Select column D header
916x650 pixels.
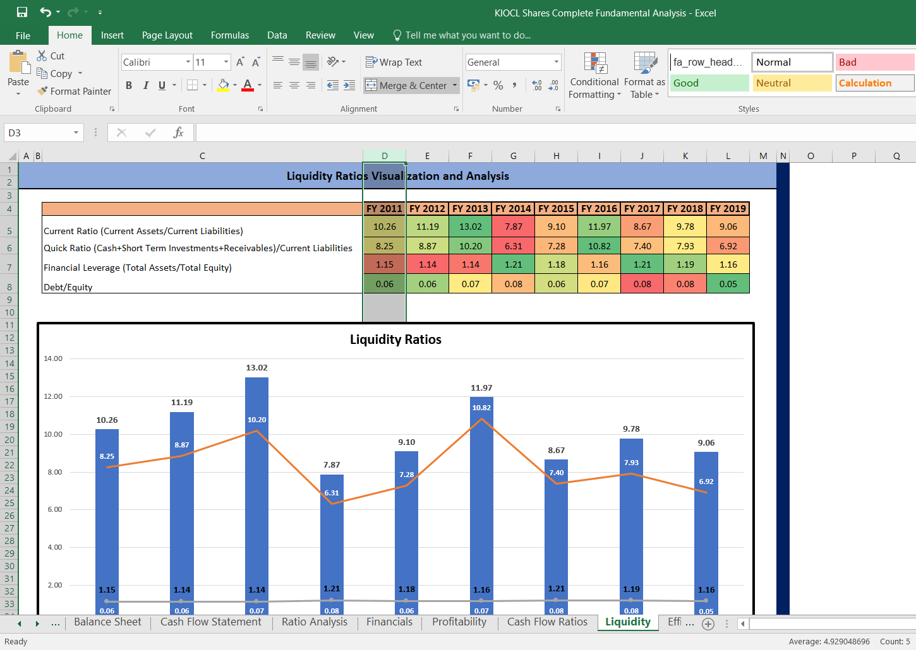pos(384,156)
